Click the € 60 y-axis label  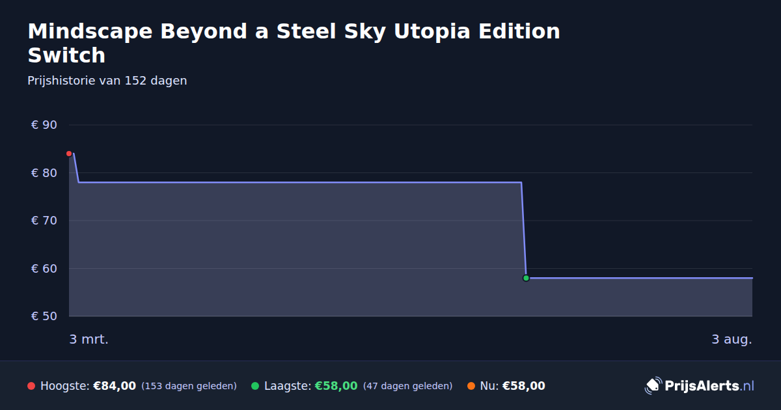pos(44,268)
